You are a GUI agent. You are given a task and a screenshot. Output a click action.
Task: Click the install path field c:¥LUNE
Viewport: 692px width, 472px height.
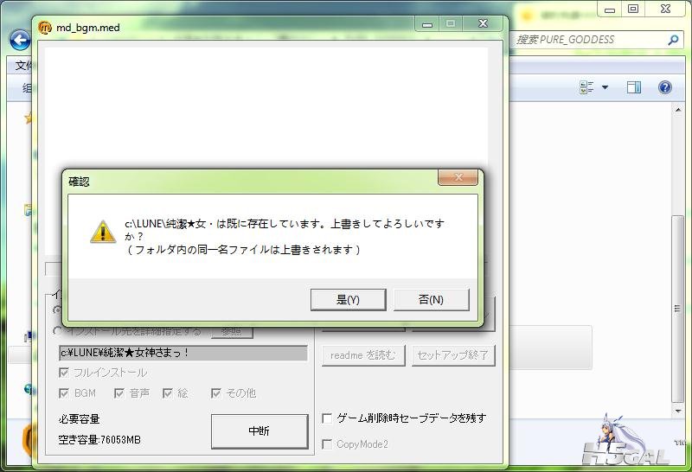[182, 353]
